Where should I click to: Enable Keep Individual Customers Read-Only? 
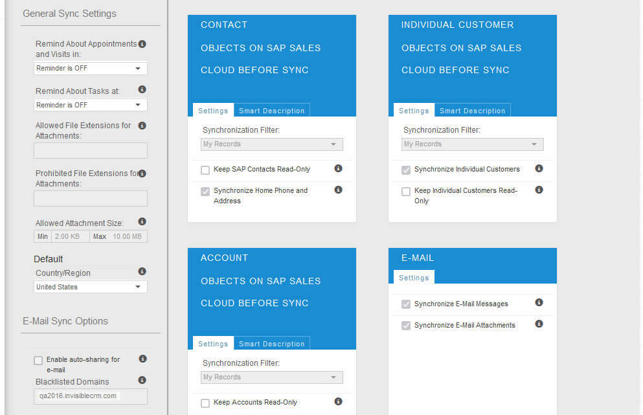(406, 191)
